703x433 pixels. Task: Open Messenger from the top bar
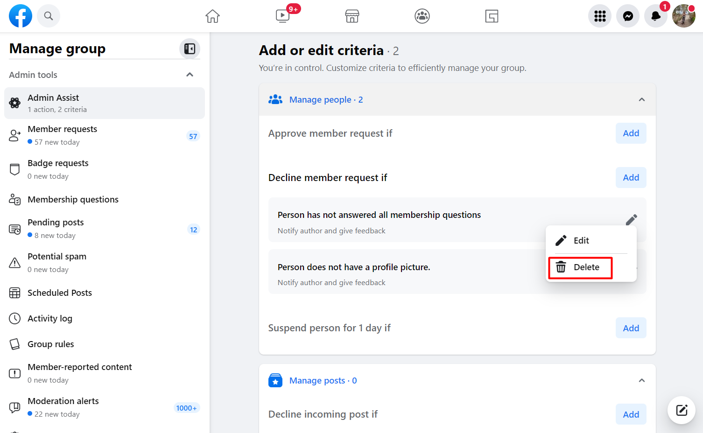pyautogui.click(x=628, y=16)
